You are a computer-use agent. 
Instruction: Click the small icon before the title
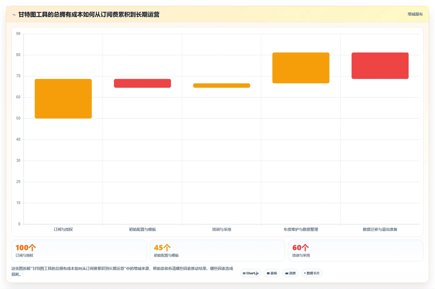click(14, 15)
